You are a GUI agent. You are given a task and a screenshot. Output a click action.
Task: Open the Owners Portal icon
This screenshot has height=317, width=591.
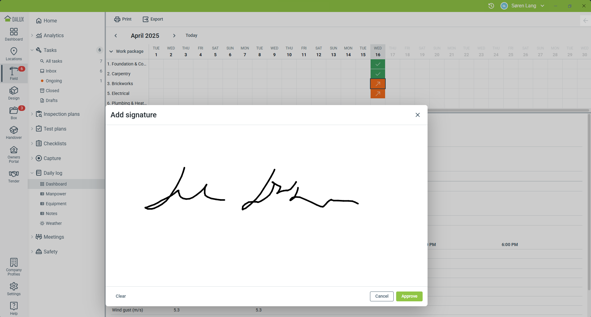tap(14, 154)
